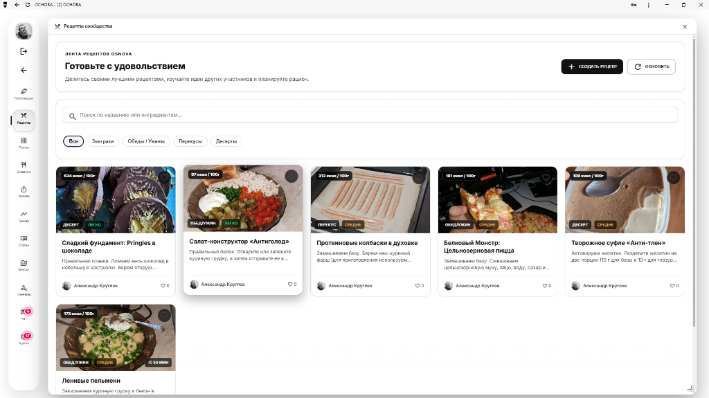Filter recipes by Завтраки
Viewport: 709px width, 398px height.
[x=102, y=141]
